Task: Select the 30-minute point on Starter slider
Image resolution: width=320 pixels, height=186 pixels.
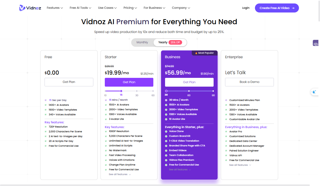Action: (137, 91)
